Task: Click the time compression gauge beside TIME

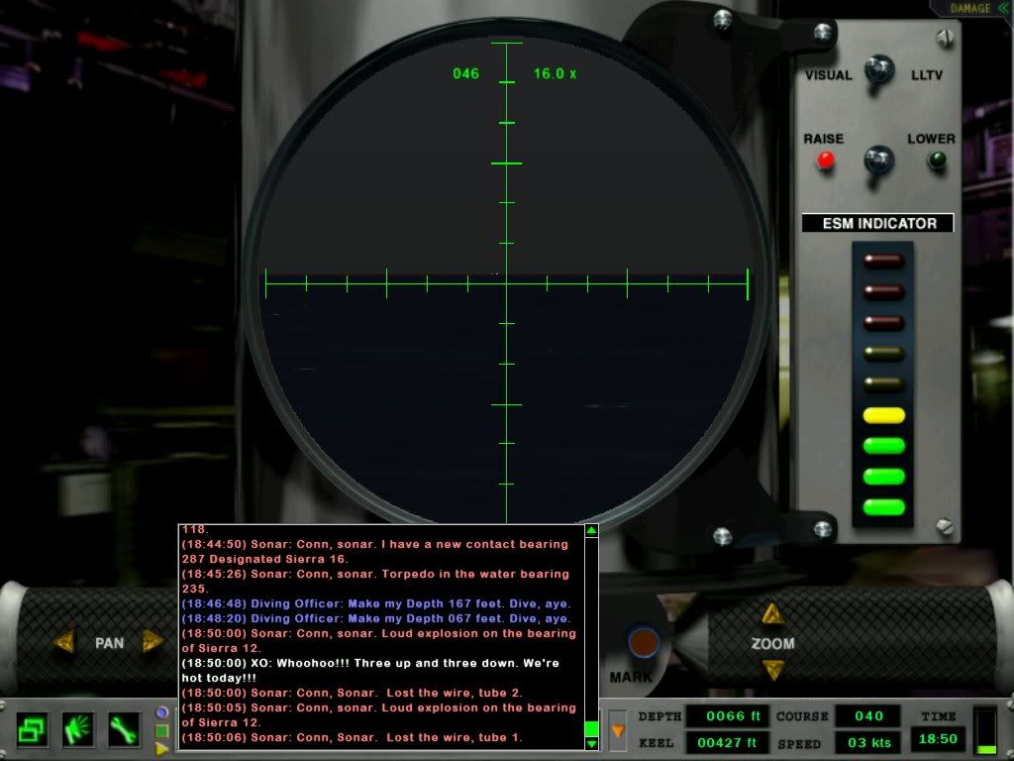Action: click(986, 731)
